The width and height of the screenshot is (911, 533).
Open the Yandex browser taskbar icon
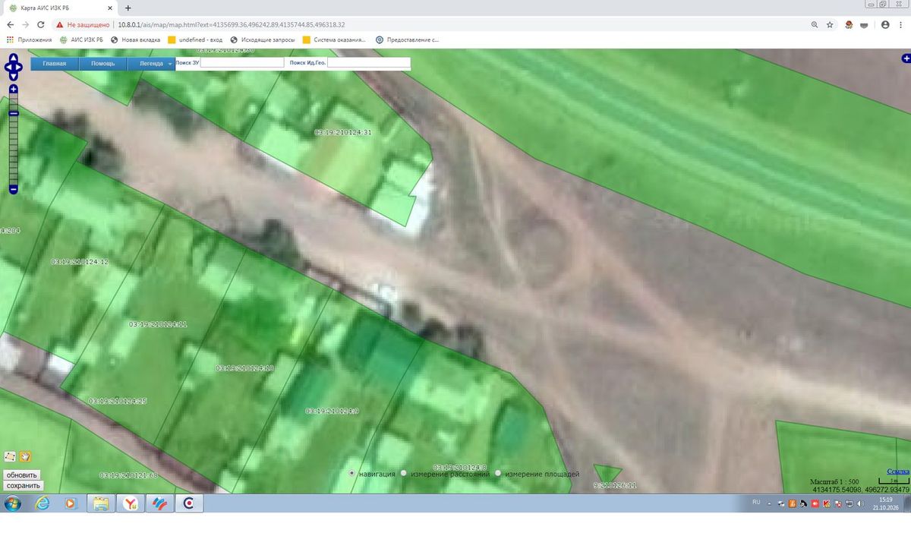[x=131, y=503]
